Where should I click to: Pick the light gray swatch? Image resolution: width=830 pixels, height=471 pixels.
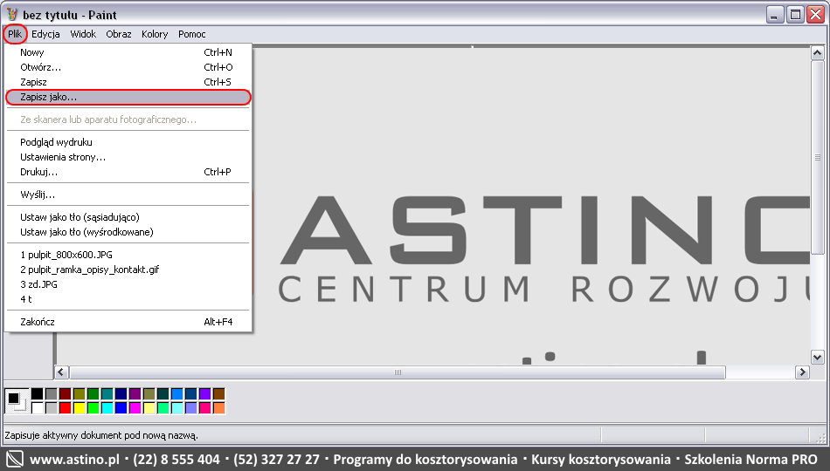click(x=51, y=407)
